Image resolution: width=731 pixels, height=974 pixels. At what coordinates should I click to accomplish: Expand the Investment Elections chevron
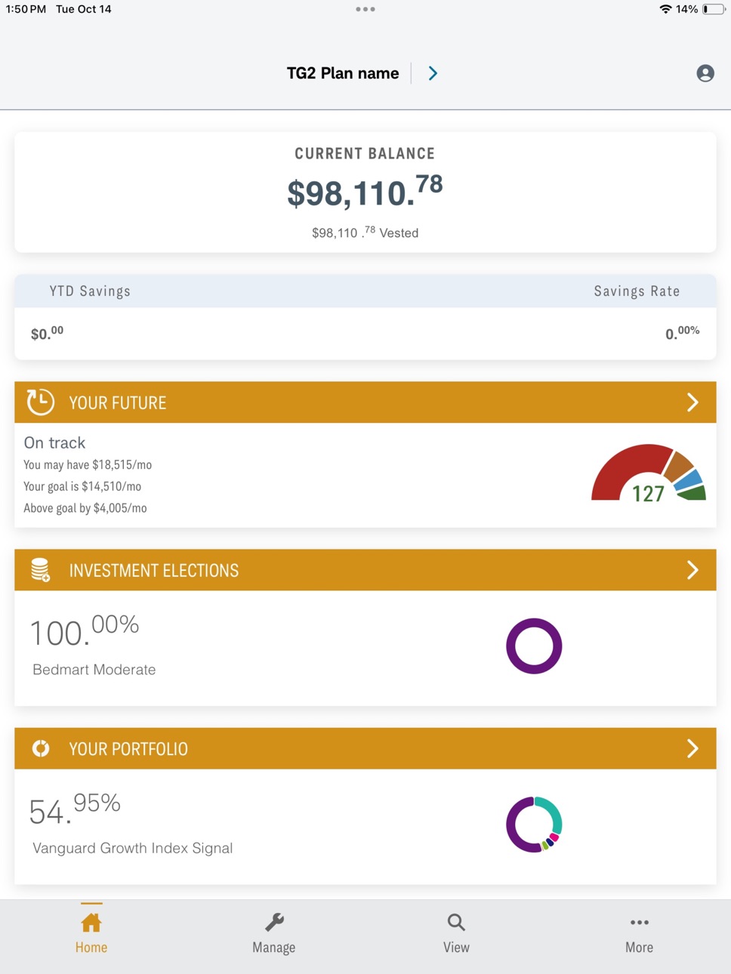point(692,570)
